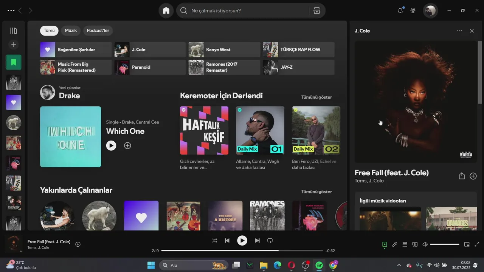Open The Band A History album
This screenshot has height=272, width=484.
pos(225,216)
